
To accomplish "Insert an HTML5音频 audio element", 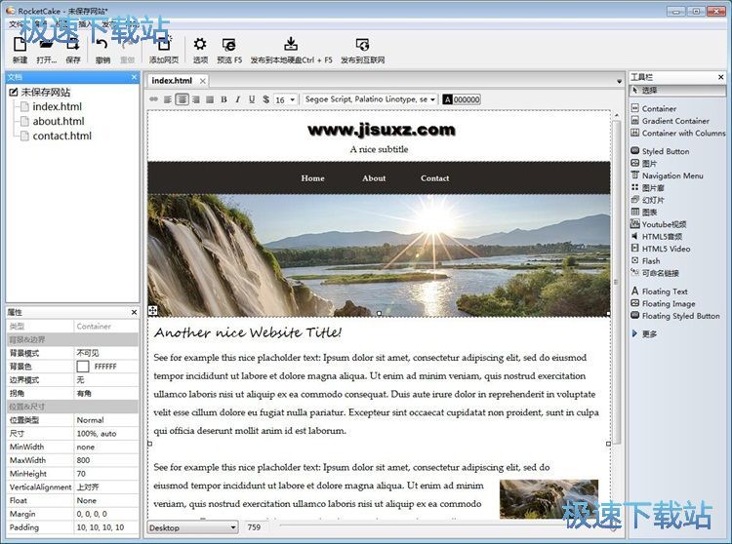I will pyautogui.click(x=662, y=236).
